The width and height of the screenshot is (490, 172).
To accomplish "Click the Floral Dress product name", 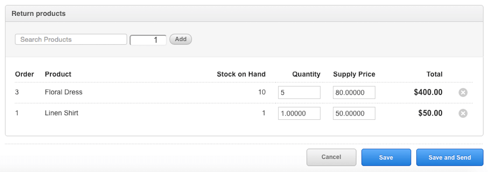I will coord(64,92).
